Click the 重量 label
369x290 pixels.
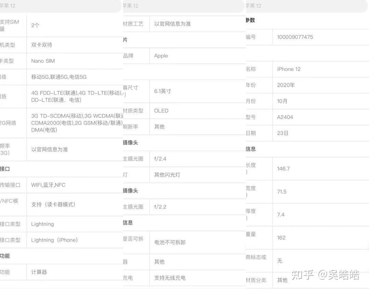coord(251,234)
